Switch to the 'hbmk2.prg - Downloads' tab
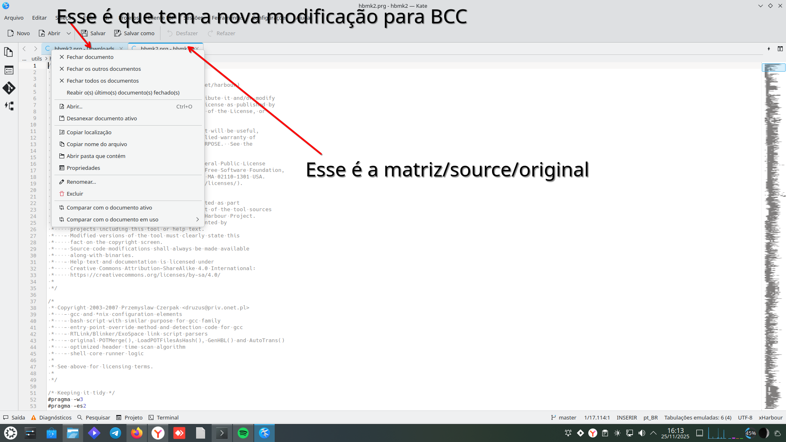Viewport: 786px width, 442px height. [x=84, y=49]
